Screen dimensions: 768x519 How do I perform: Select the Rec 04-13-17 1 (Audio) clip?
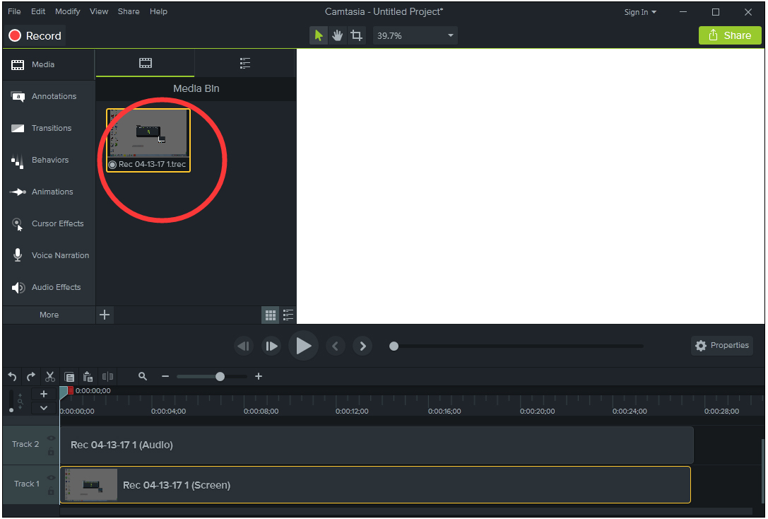point(376,445)
